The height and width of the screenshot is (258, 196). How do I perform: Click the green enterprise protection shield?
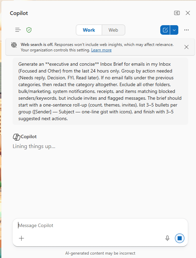pos(29,30)
